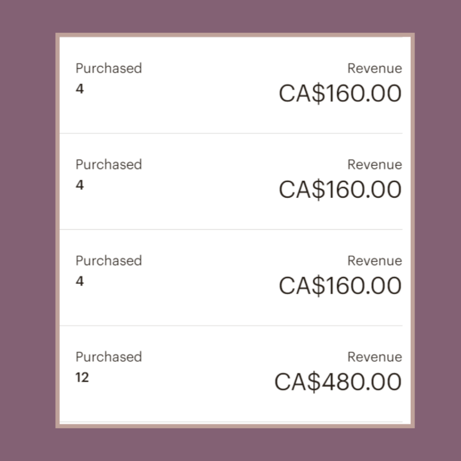The width and height of the screenshot is (461, 461).
Task: Click the Revenue label in the third row
Action: click(x=375, y=261)
